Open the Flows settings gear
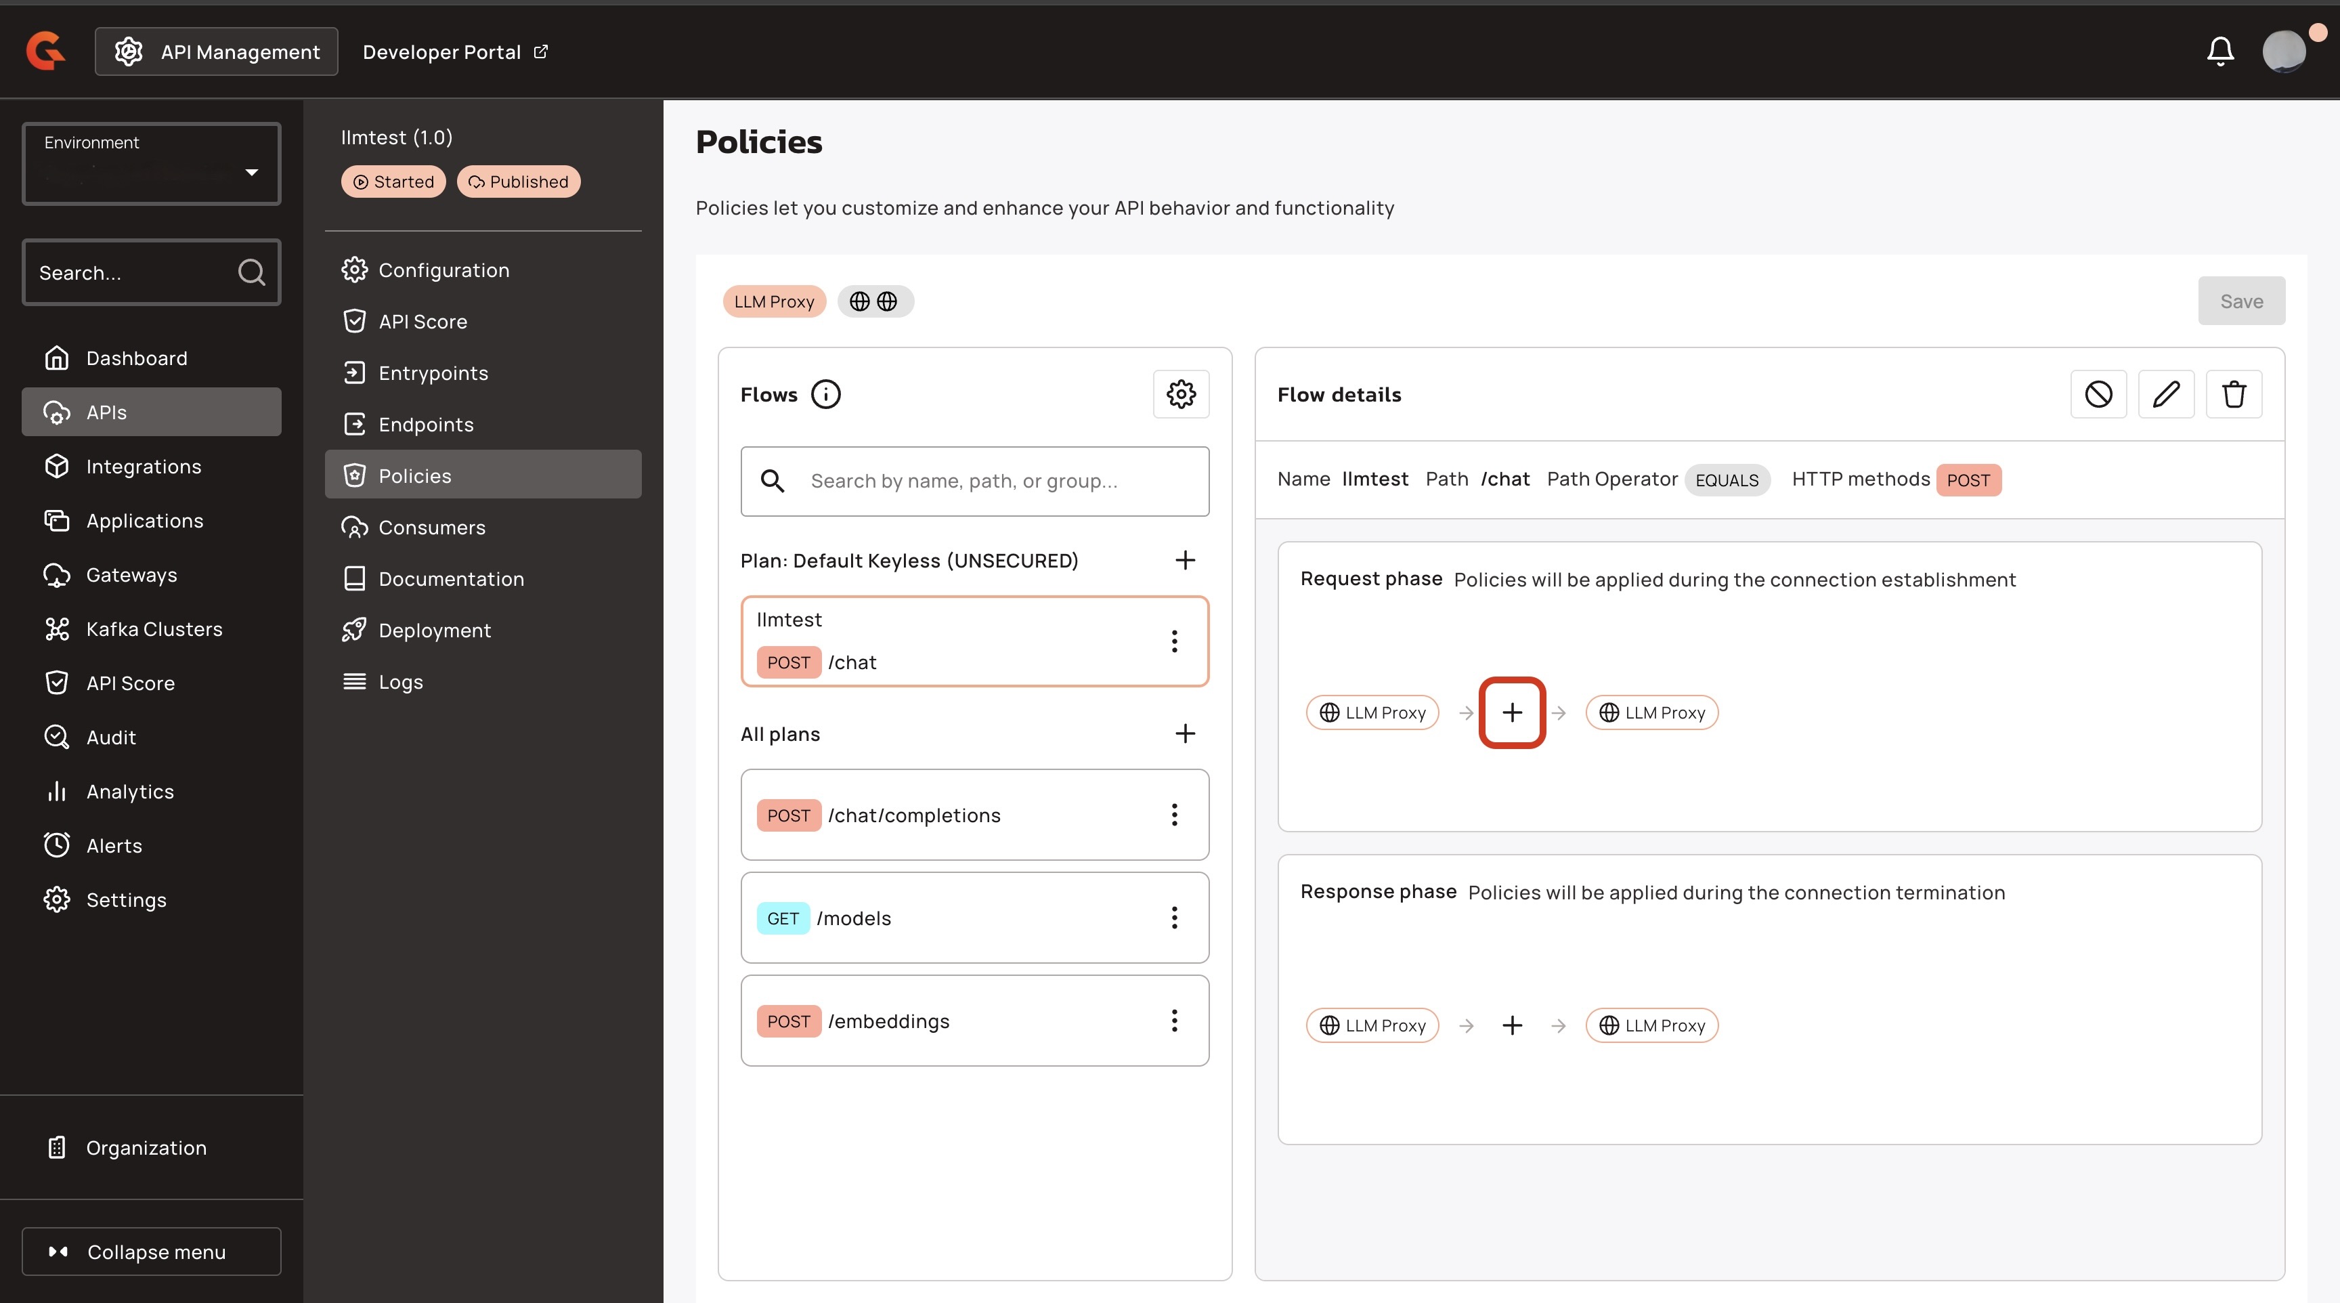2340x1303 pixels. [1180, 393]
